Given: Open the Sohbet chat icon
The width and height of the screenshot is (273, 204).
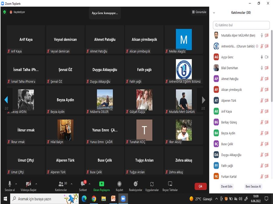Looking at the screenshot, I should click(83, 184).
